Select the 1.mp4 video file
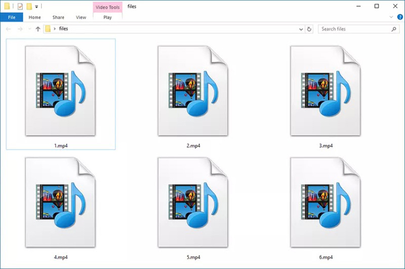This screenshot has width=405, height=269. pyautogui.click(x=61, y=94)
